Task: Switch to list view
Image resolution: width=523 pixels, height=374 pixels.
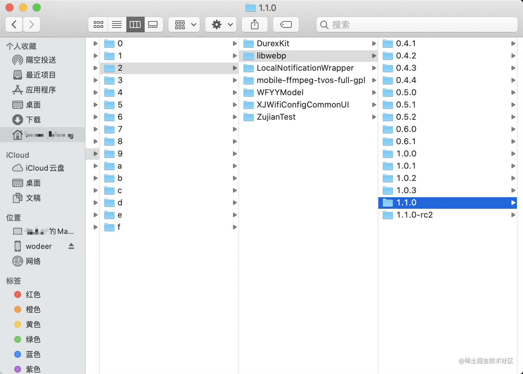Action: coord(117,24)
